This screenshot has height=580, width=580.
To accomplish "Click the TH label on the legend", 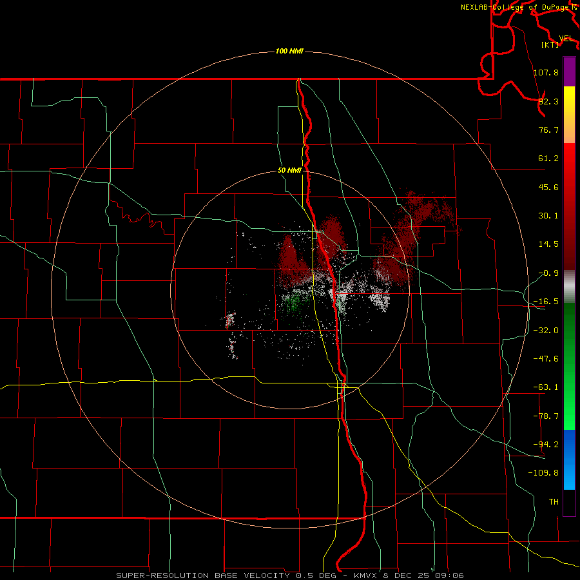I will (x=554, y=501).
